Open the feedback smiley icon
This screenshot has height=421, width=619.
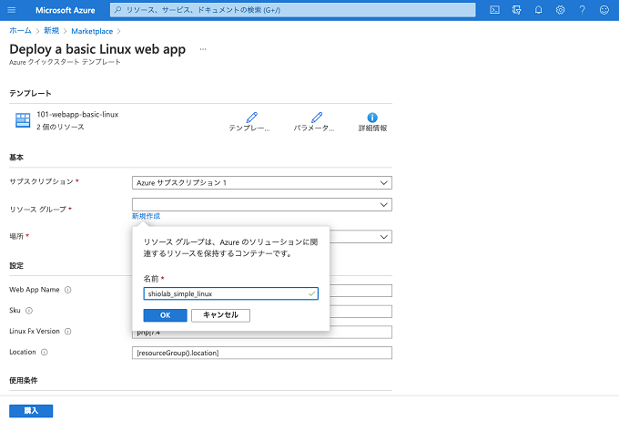(604, 10)
